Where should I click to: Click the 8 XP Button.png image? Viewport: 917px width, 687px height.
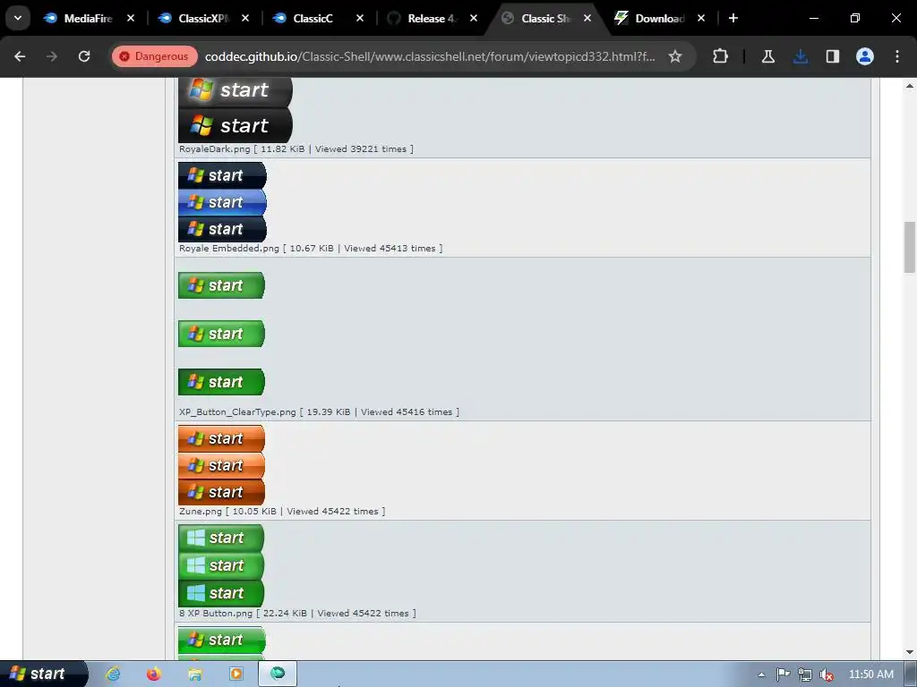(221, 565)
